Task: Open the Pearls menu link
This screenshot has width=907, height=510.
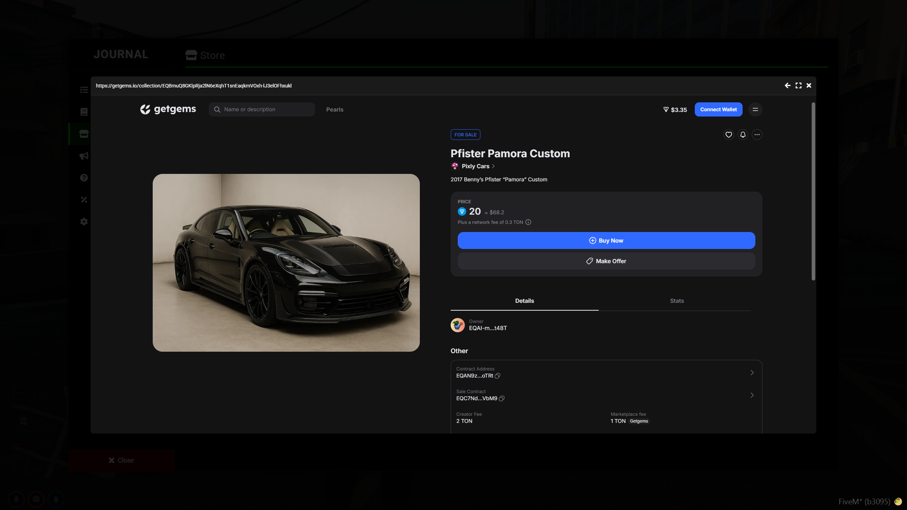Action: [335, 110]
